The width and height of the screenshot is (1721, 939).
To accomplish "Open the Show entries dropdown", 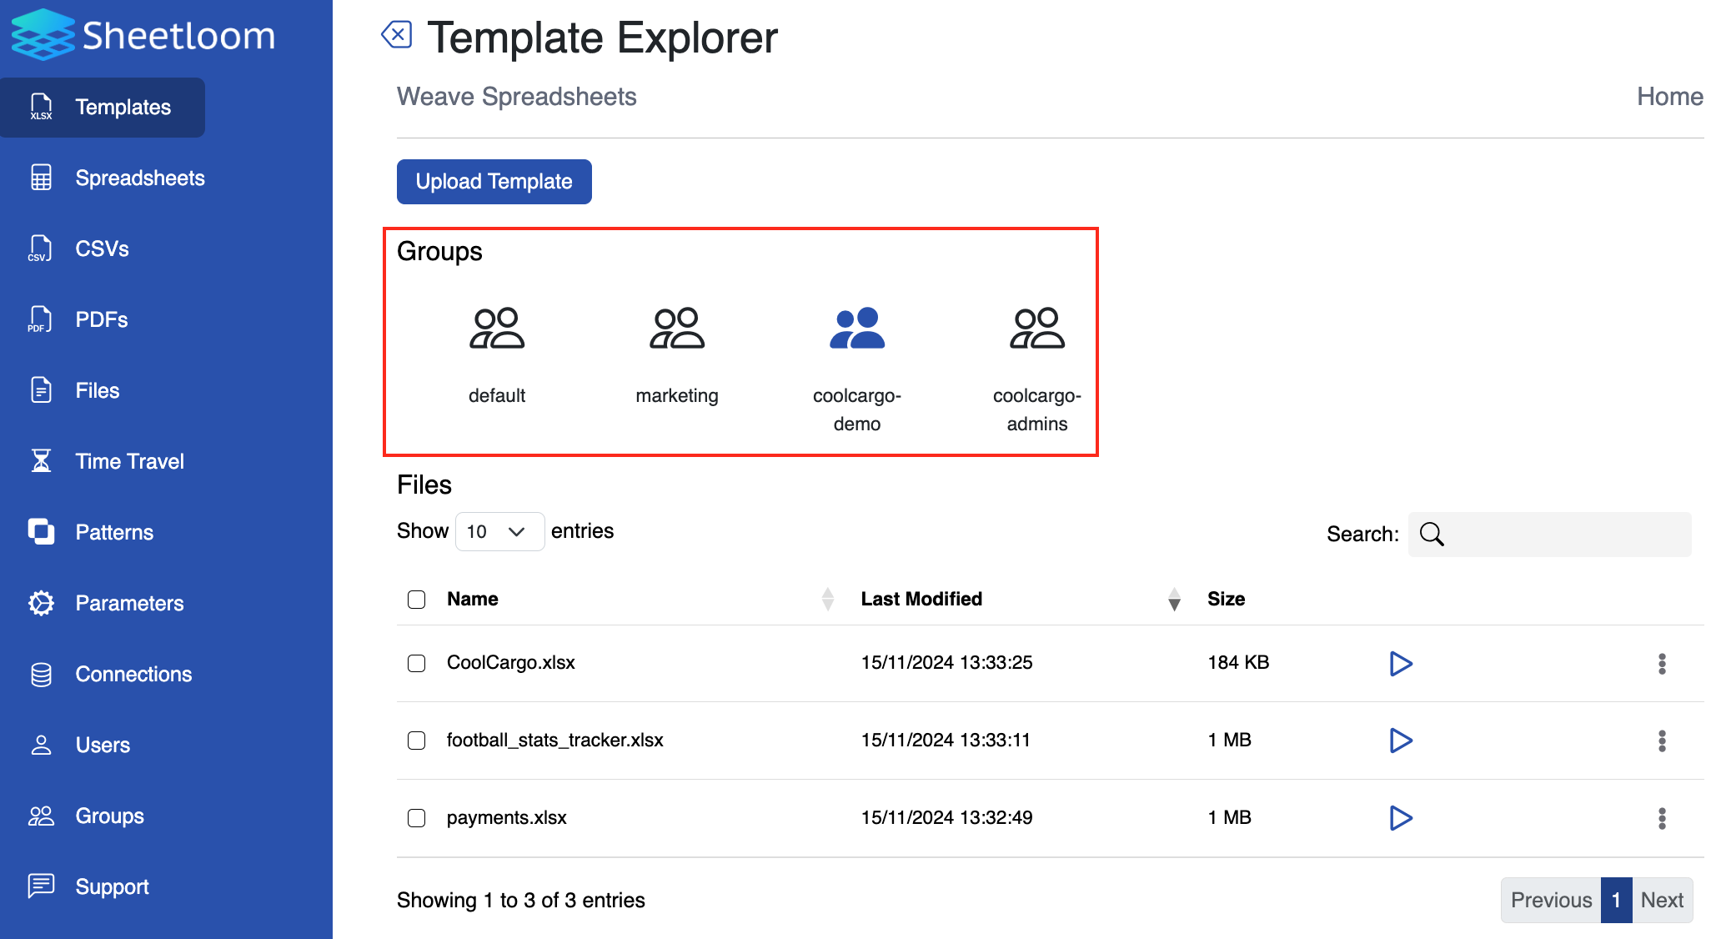I will coord(499,531).
